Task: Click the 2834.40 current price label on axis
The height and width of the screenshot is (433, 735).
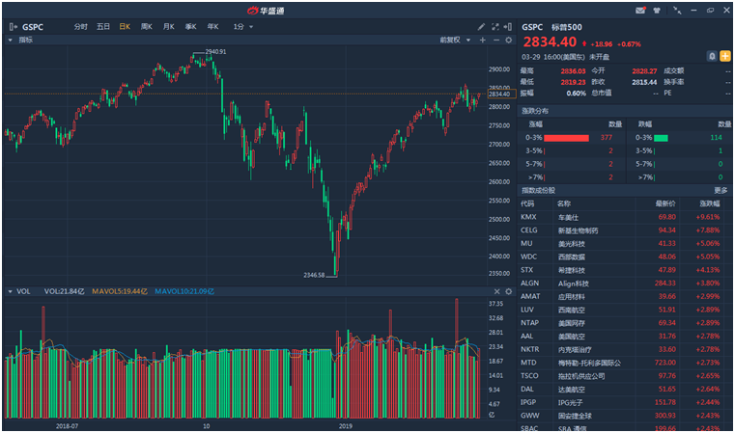Action: (501, 95)
